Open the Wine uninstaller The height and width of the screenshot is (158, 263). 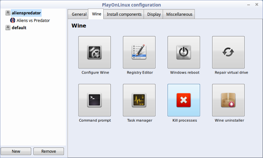(228, 100)
